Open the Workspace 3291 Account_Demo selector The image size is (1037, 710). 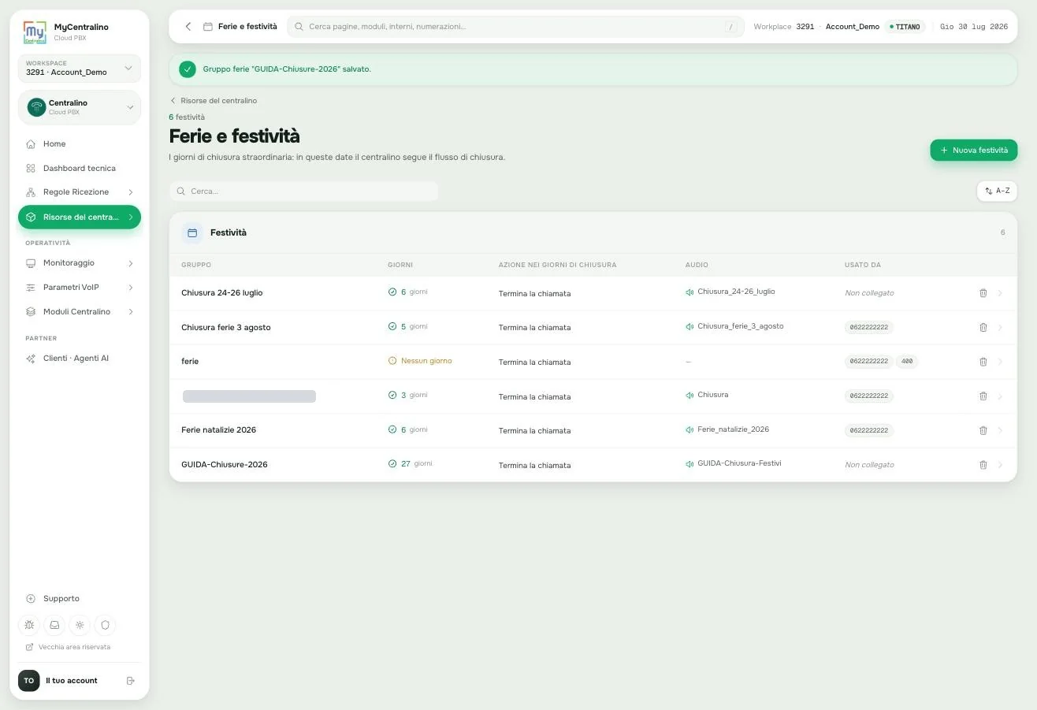(x=79, y=69)
